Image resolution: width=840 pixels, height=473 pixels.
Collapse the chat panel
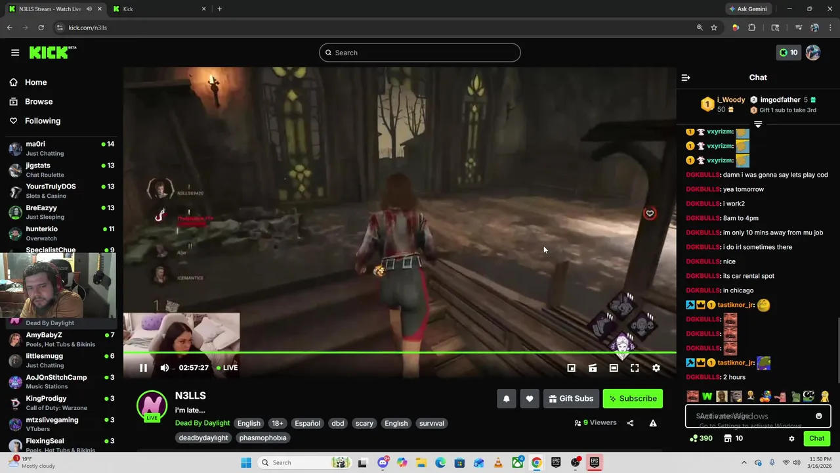[686, 78]
